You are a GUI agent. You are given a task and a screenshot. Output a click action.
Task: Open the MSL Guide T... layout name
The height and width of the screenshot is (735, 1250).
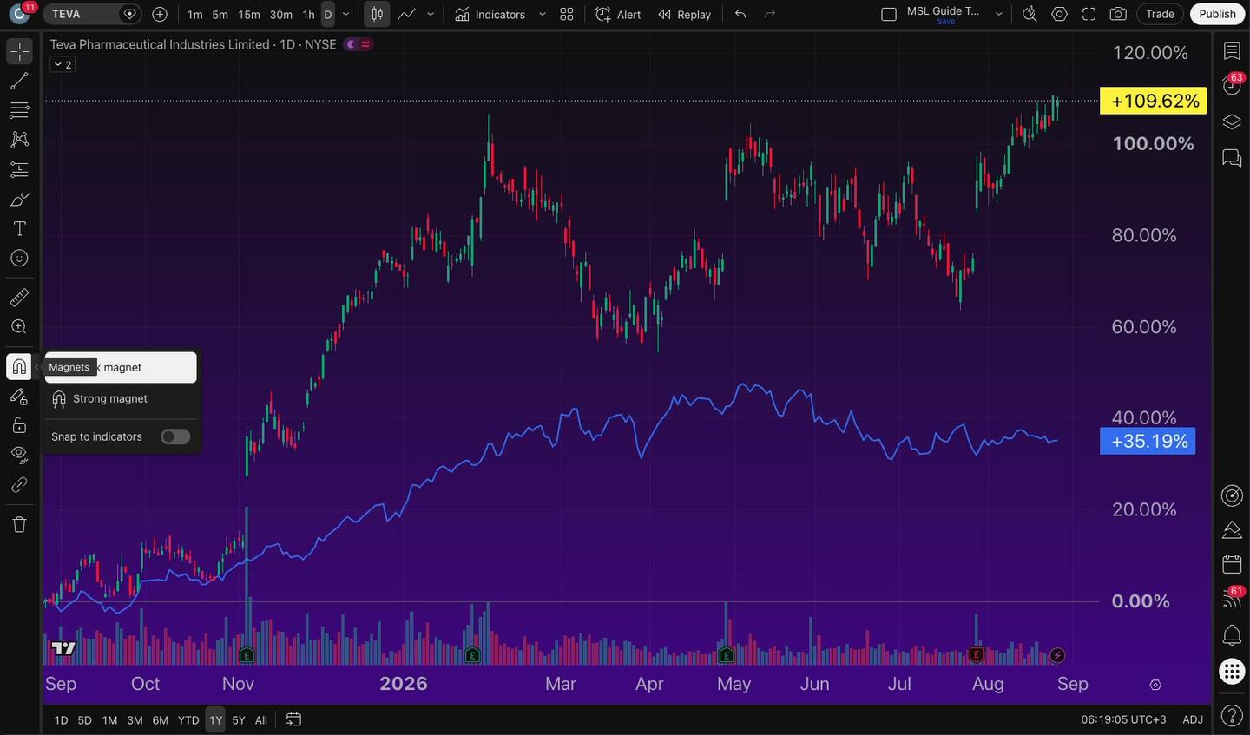(944, 14)
